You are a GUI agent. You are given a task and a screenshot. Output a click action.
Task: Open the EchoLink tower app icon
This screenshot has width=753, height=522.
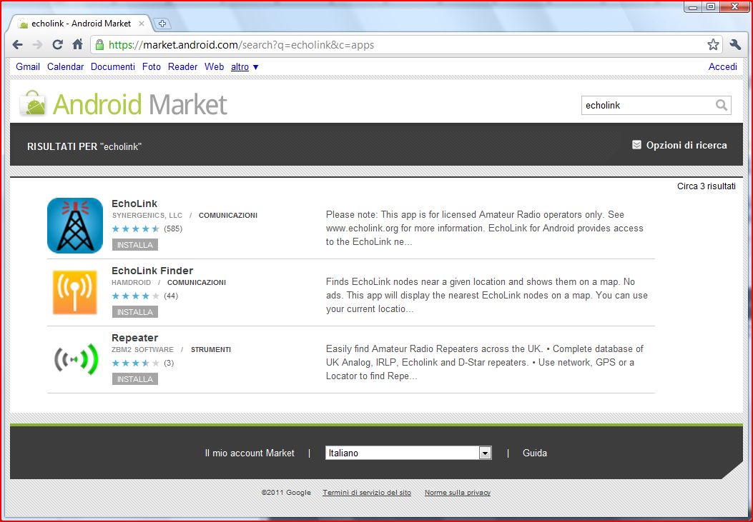pyautogui.click(x=75, y=225)
